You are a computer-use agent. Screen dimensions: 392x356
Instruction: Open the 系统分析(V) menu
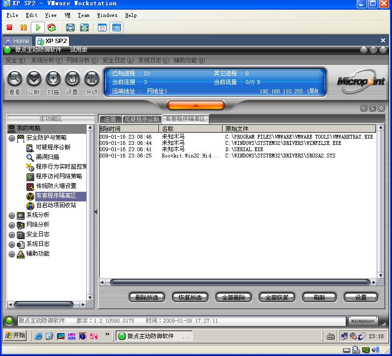tap(47, 60)
